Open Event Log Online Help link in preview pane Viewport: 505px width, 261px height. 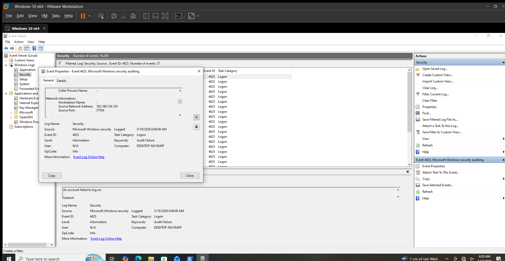point(106,239)
